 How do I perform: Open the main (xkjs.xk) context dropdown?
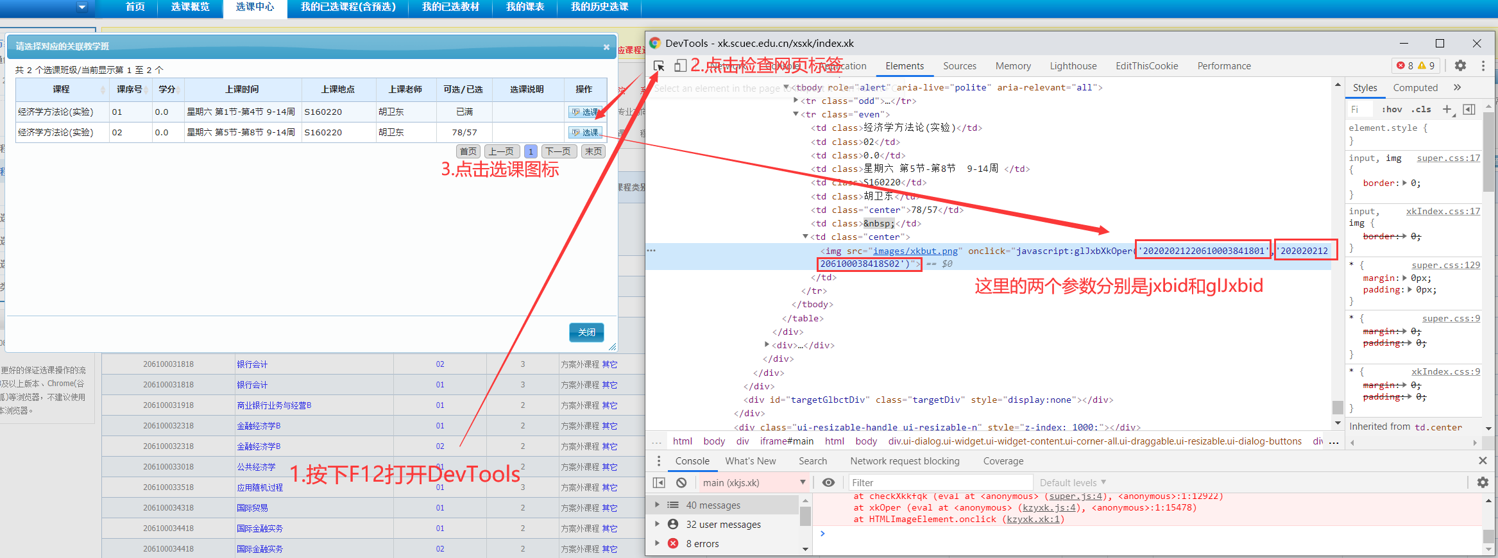tap(753, 482)
